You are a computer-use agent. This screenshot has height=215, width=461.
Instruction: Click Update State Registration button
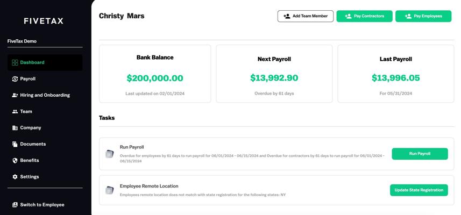pos(419,190)
